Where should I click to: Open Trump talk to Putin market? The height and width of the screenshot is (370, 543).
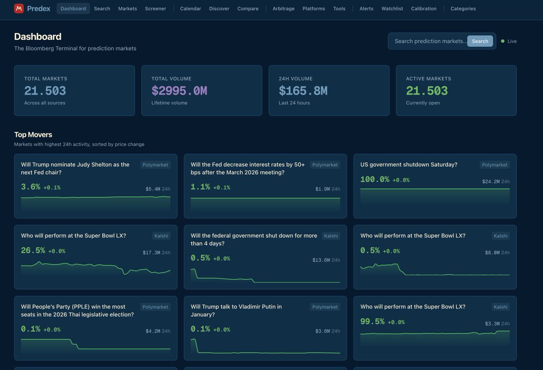(265, 328)
